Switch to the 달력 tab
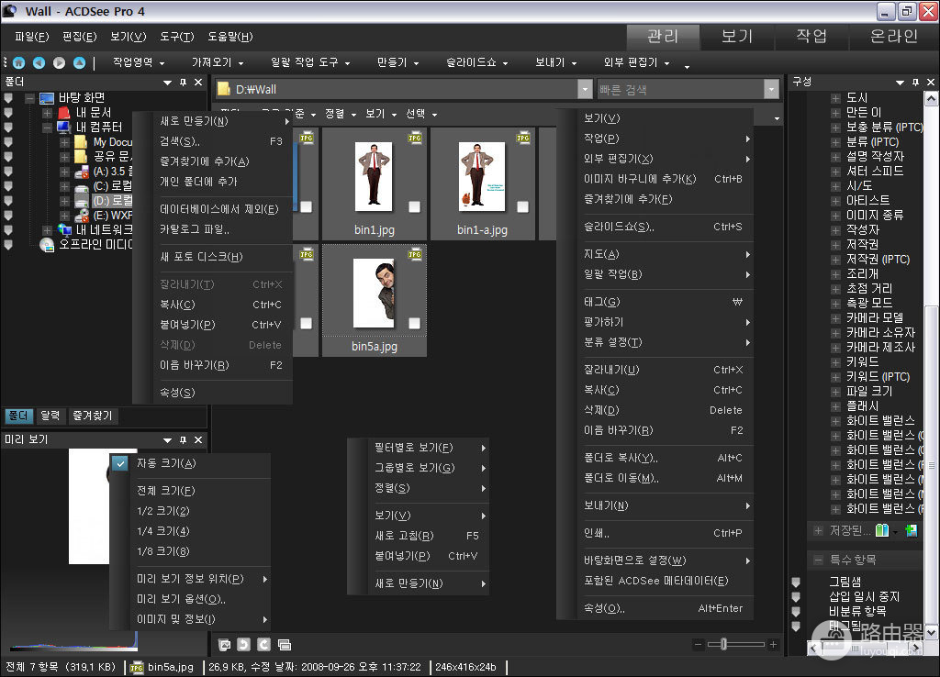 pyautogui.click(x=50, y=416)
